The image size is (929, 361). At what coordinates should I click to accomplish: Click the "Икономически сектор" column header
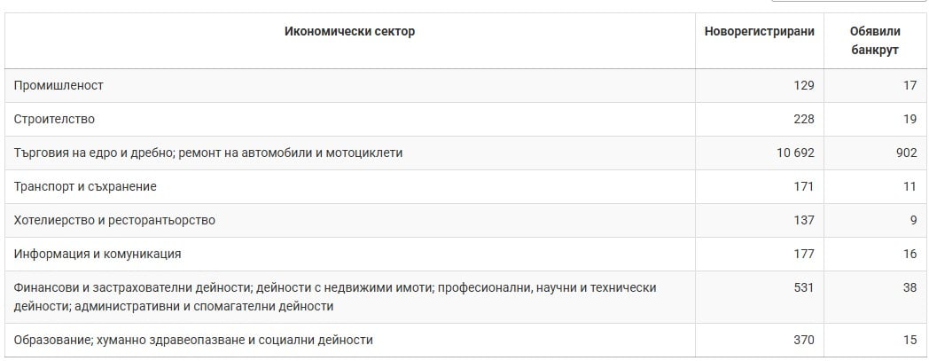(349, 32)
